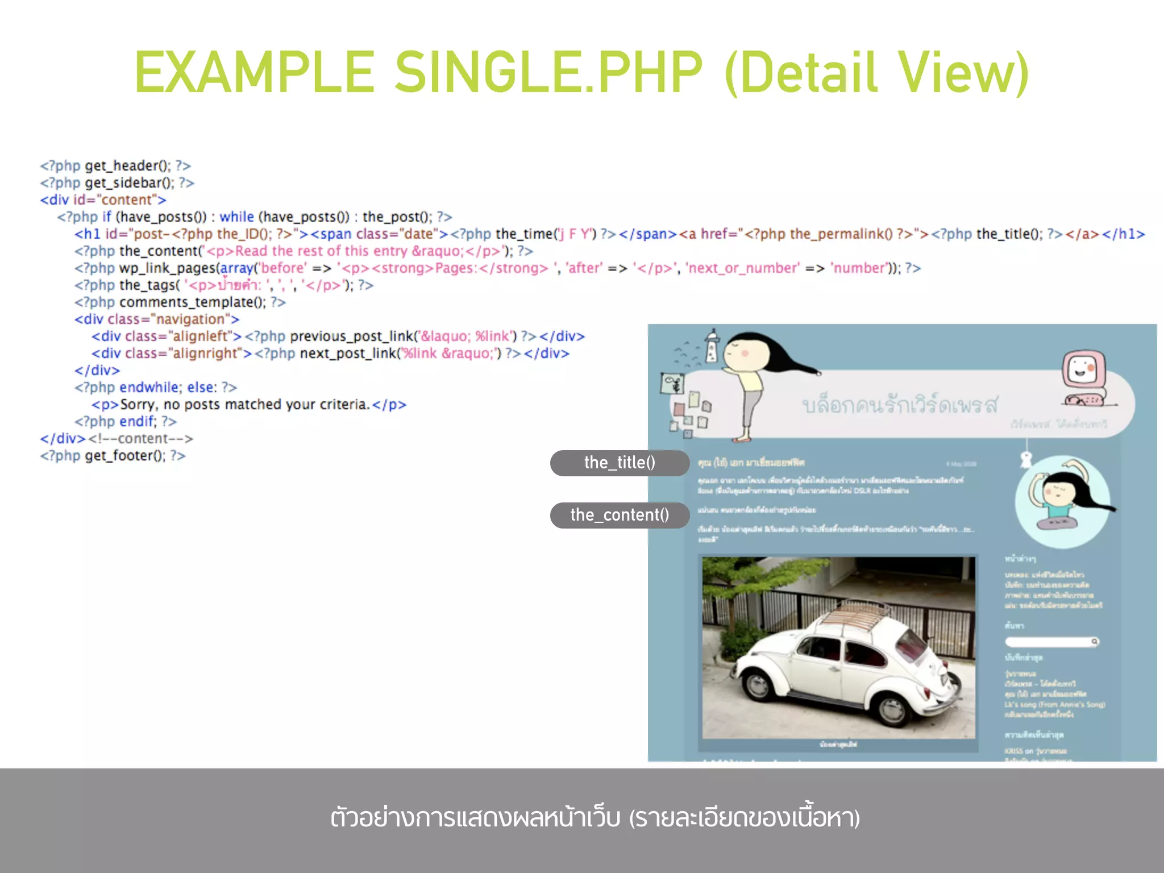Click the hanging white doll ornament
The image size is (1164, 873).
coord(1026,459)
